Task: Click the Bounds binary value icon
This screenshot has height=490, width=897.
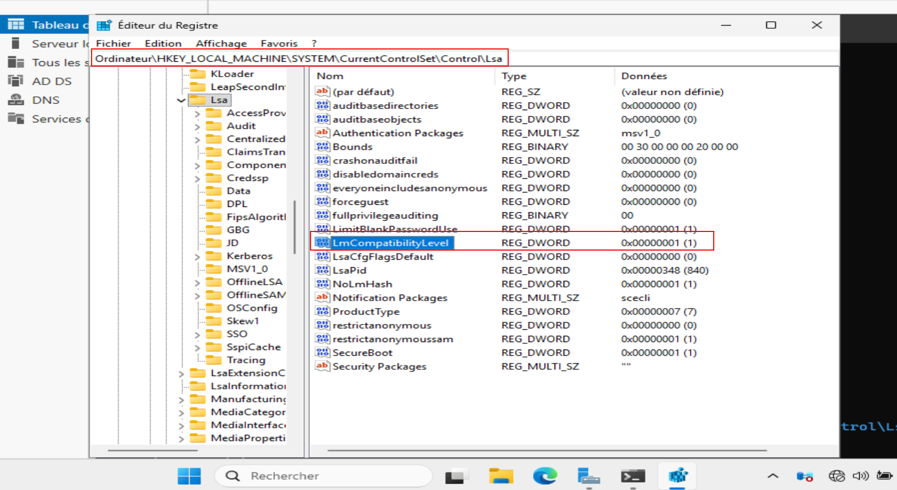Action: point(322,146)
